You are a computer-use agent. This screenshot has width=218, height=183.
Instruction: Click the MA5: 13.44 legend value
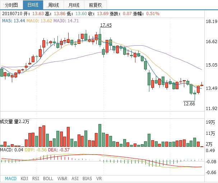point(14,21)
